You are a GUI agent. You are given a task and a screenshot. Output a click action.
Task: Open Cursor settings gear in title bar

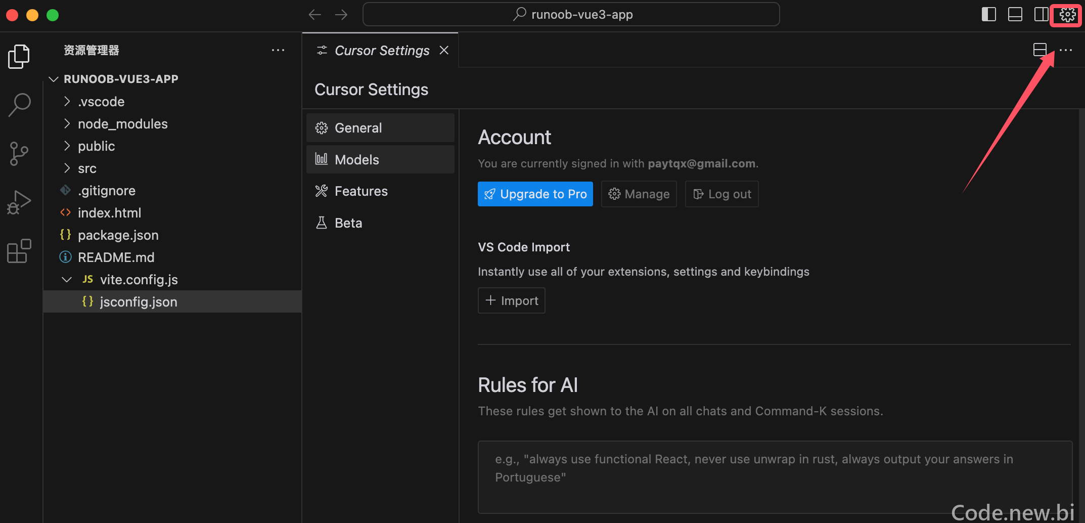(1067, 15)
